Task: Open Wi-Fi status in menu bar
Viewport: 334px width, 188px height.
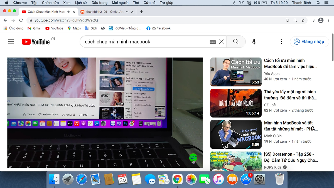Action: (241, 3)
